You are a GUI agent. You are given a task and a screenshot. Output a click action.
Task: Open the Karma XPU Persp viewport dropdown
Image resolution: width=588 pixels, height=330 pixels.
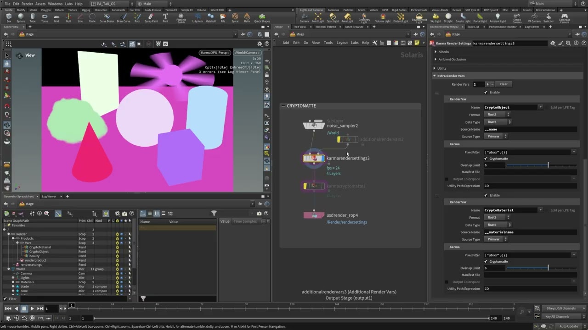(215, 53)
